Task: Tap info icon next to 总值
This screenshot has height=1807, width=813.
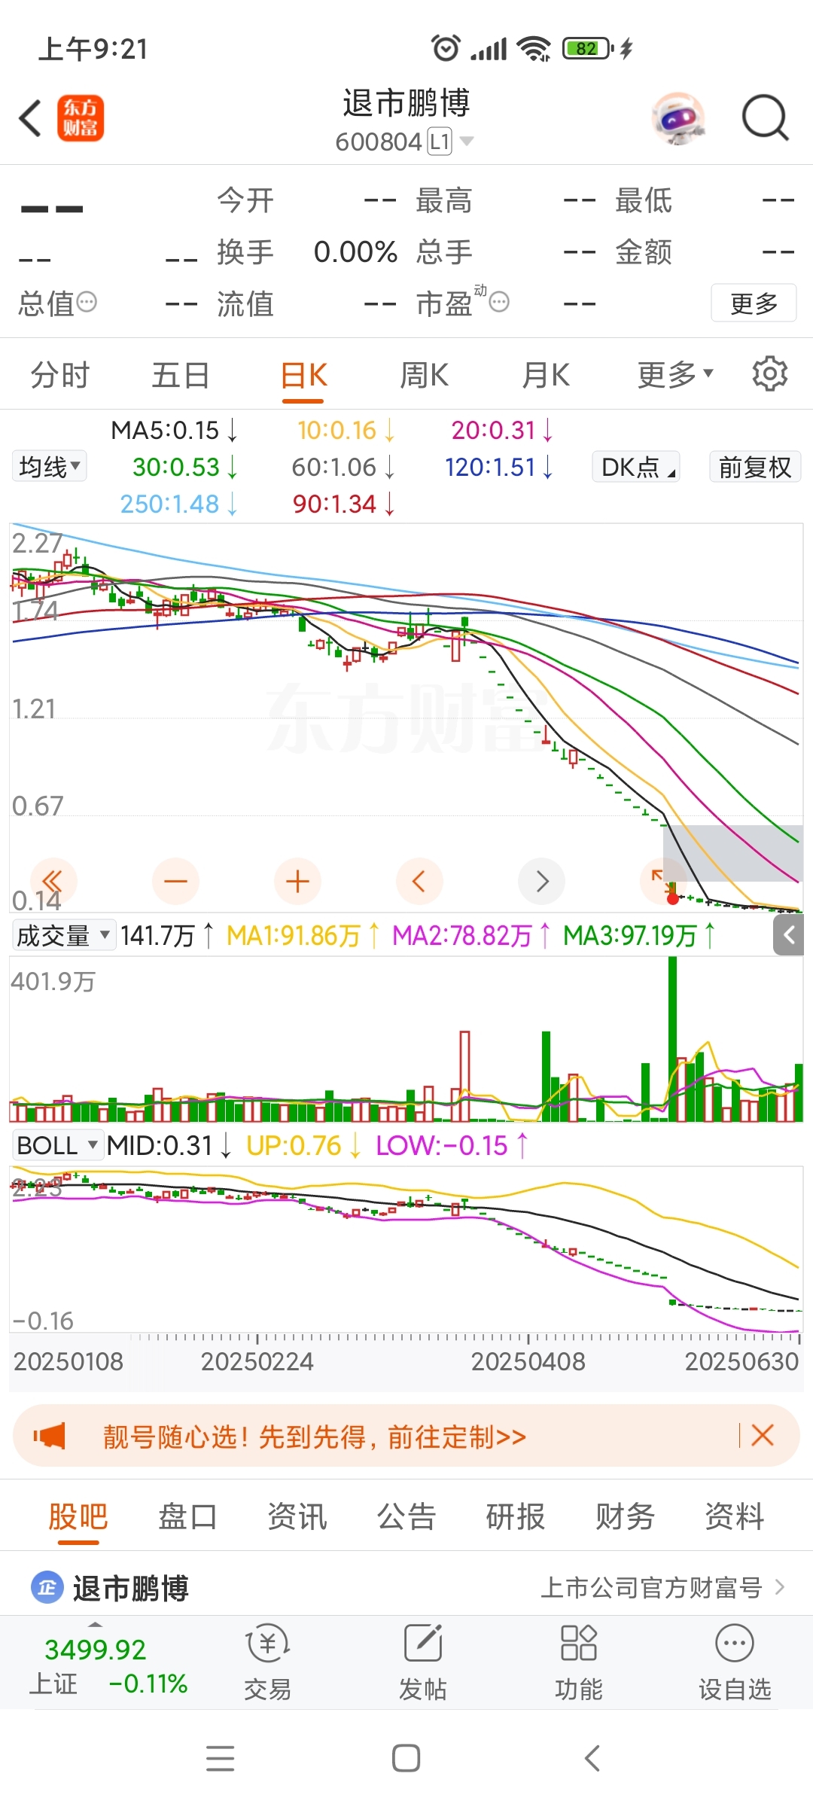Action: [x=87, y=302]
